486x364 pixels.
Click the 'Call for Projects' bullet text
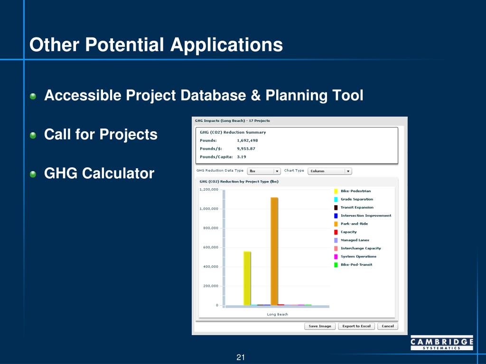(x=101, y=134)
